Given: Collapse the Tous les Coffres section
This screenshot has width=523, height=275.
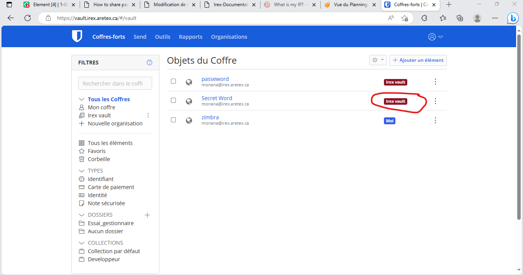Looking at the screenshot, I should pyautogui.click(x=81, y=99).
